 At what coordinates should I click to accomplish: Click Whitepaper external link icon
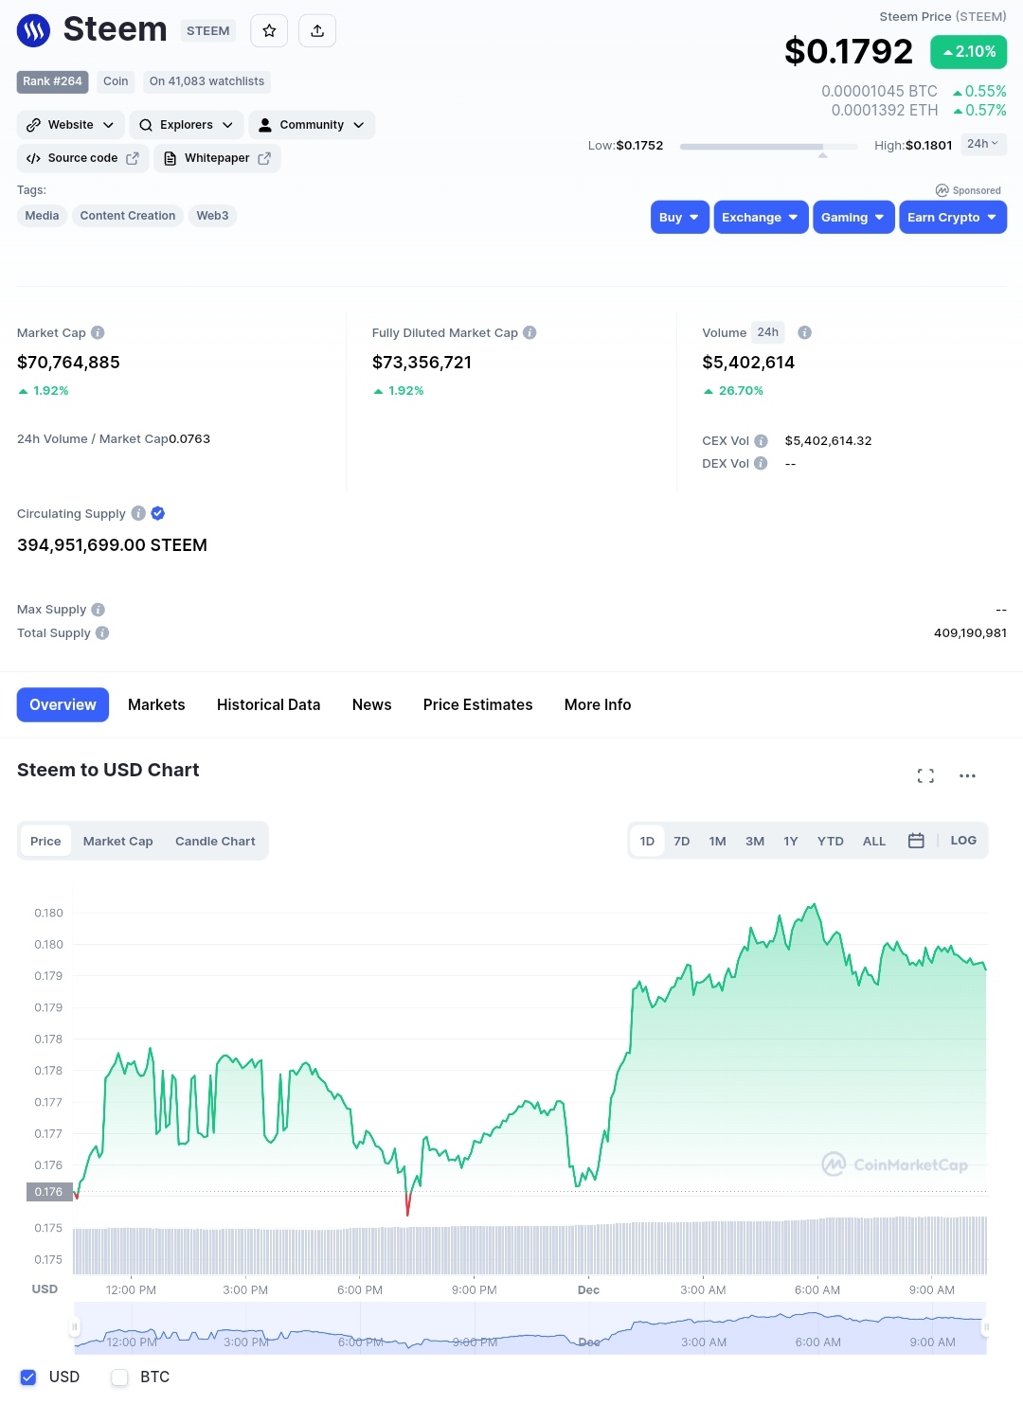click(x=264, y=159)
